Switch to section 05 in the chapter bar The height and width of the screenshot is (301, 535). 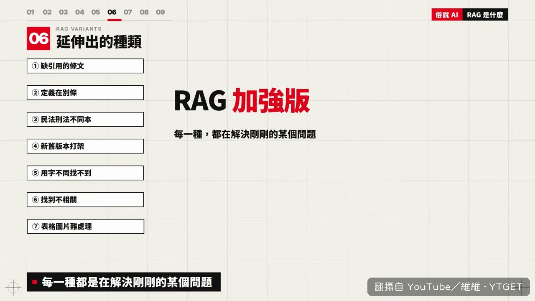pyautogui.click(x=96, y=12)
